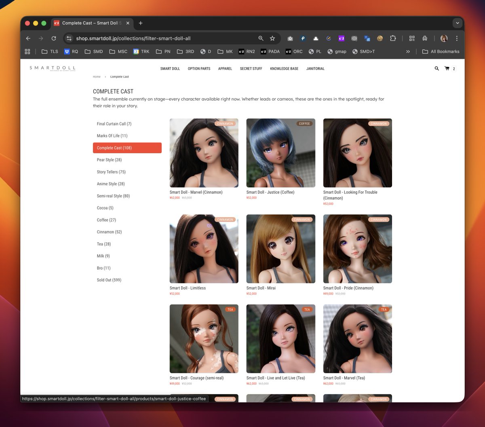This screenshot has height=427, width=485.
Task: Open the shopping cart icon
Action: [447, 68]
